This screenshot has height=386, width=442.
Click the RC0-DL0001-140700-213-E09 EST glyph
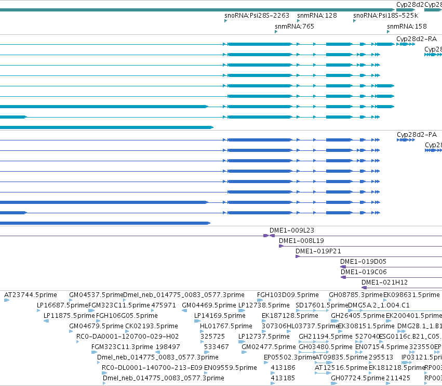(104, 373)
